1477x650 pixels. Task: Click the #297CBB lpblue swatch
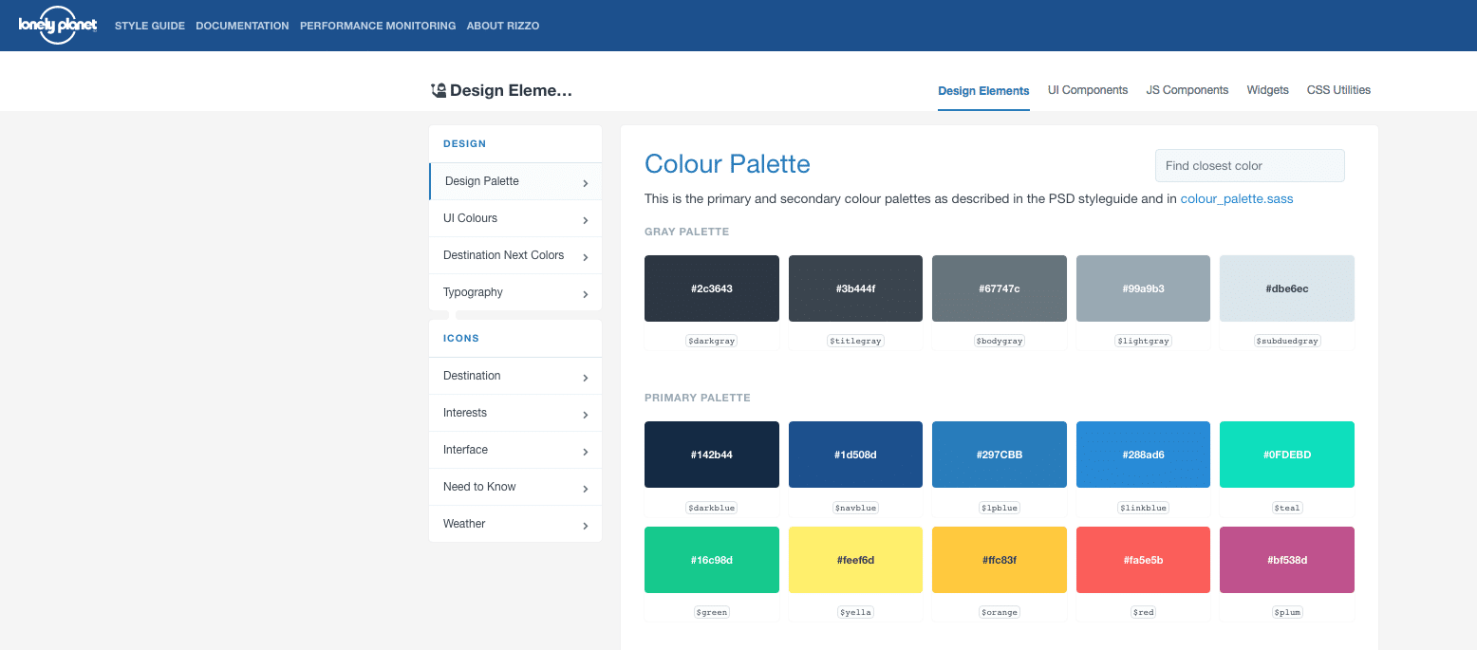[x=1000, y=455]
